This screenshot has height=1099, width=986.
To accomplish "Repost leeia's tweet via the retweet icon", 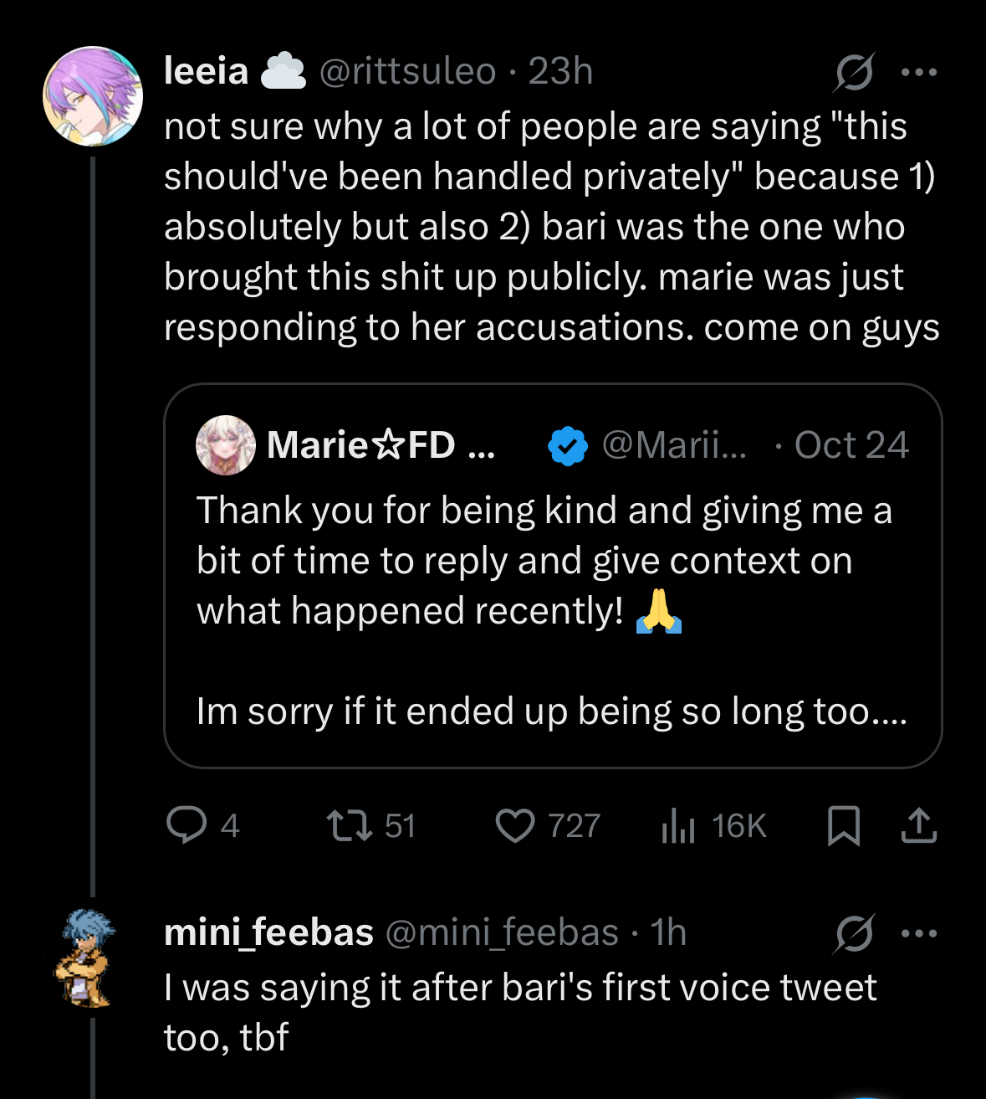I will 350,825.
